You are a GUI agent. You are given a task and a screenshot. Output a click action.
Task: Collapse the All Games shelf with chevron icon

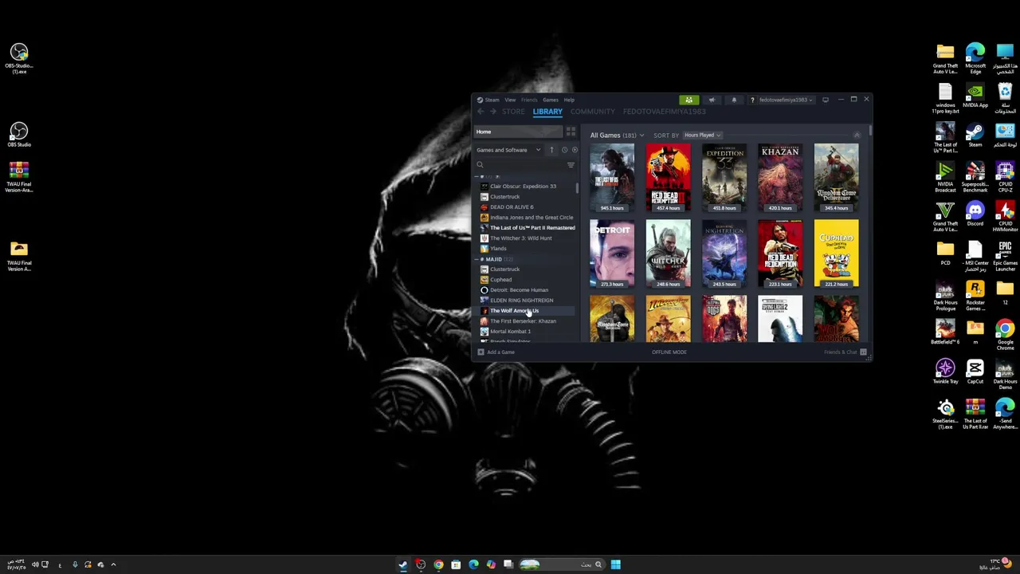point(857,135)
